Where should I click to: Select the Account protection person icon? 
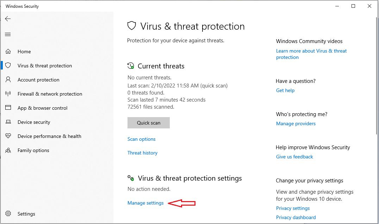coord(8,79)
